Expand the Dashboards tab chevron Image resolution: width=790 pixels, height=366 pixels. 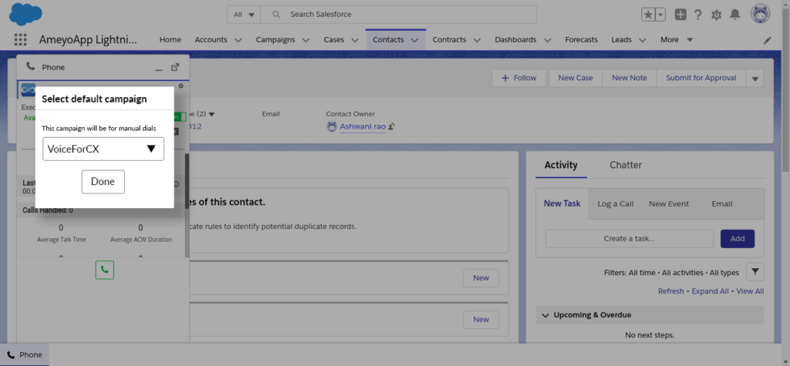coord(547,40)
